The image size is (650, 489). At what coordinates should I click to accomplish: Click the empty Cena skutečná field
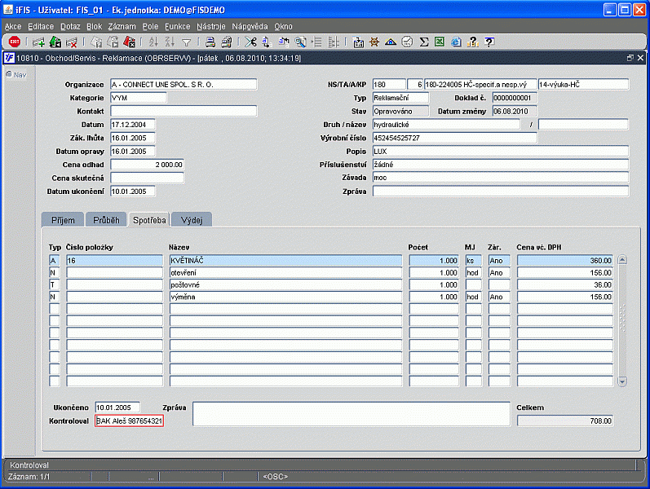pos(147,178)
